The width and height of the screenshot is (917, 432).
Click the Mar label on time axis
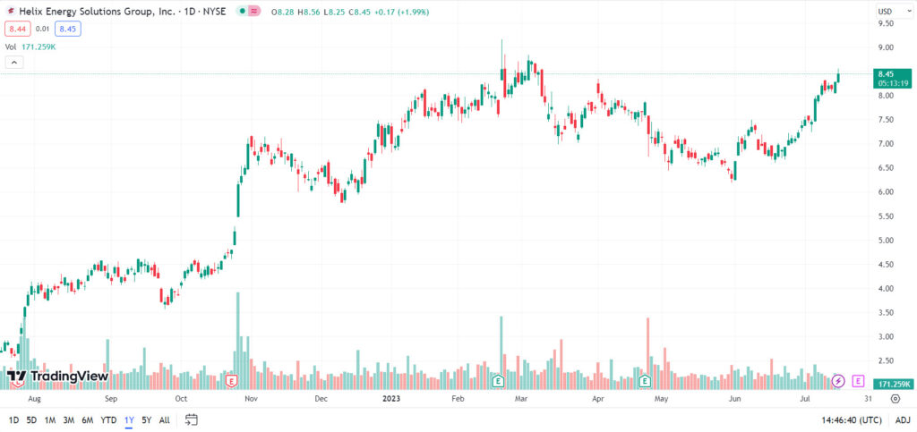tap(521, 399)
